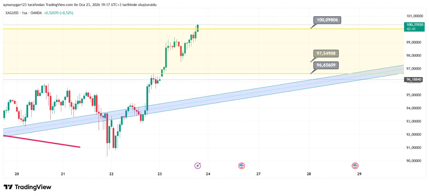
Task: Click the 96,65609 price callout label
Action: (326, 65)
